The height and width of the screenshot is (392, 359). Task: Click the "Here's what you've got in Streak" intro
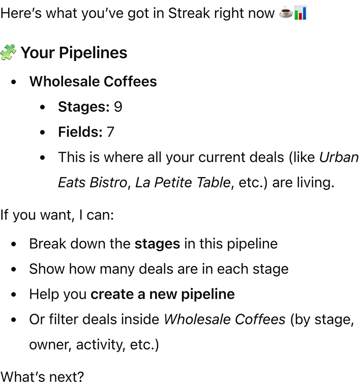pyautogui.click(x=137, y=13)
